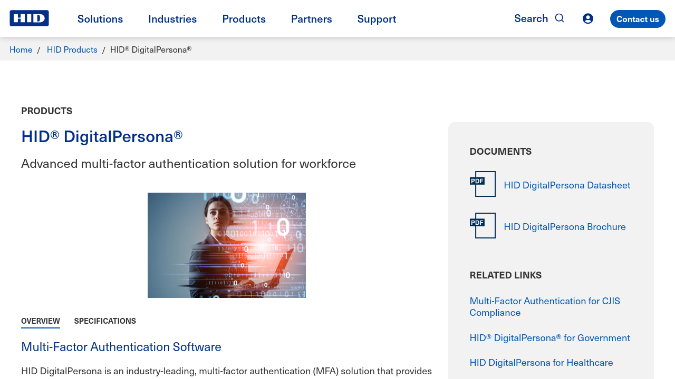
Task: Open the Support menu
Action: pyautogui.click(x=377, y=19)
